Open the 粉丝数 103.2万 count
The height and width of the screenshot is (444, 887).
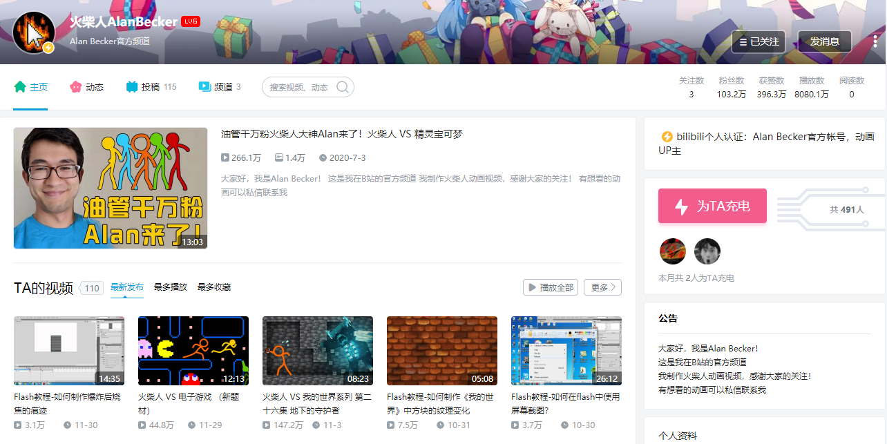(731, 88)
